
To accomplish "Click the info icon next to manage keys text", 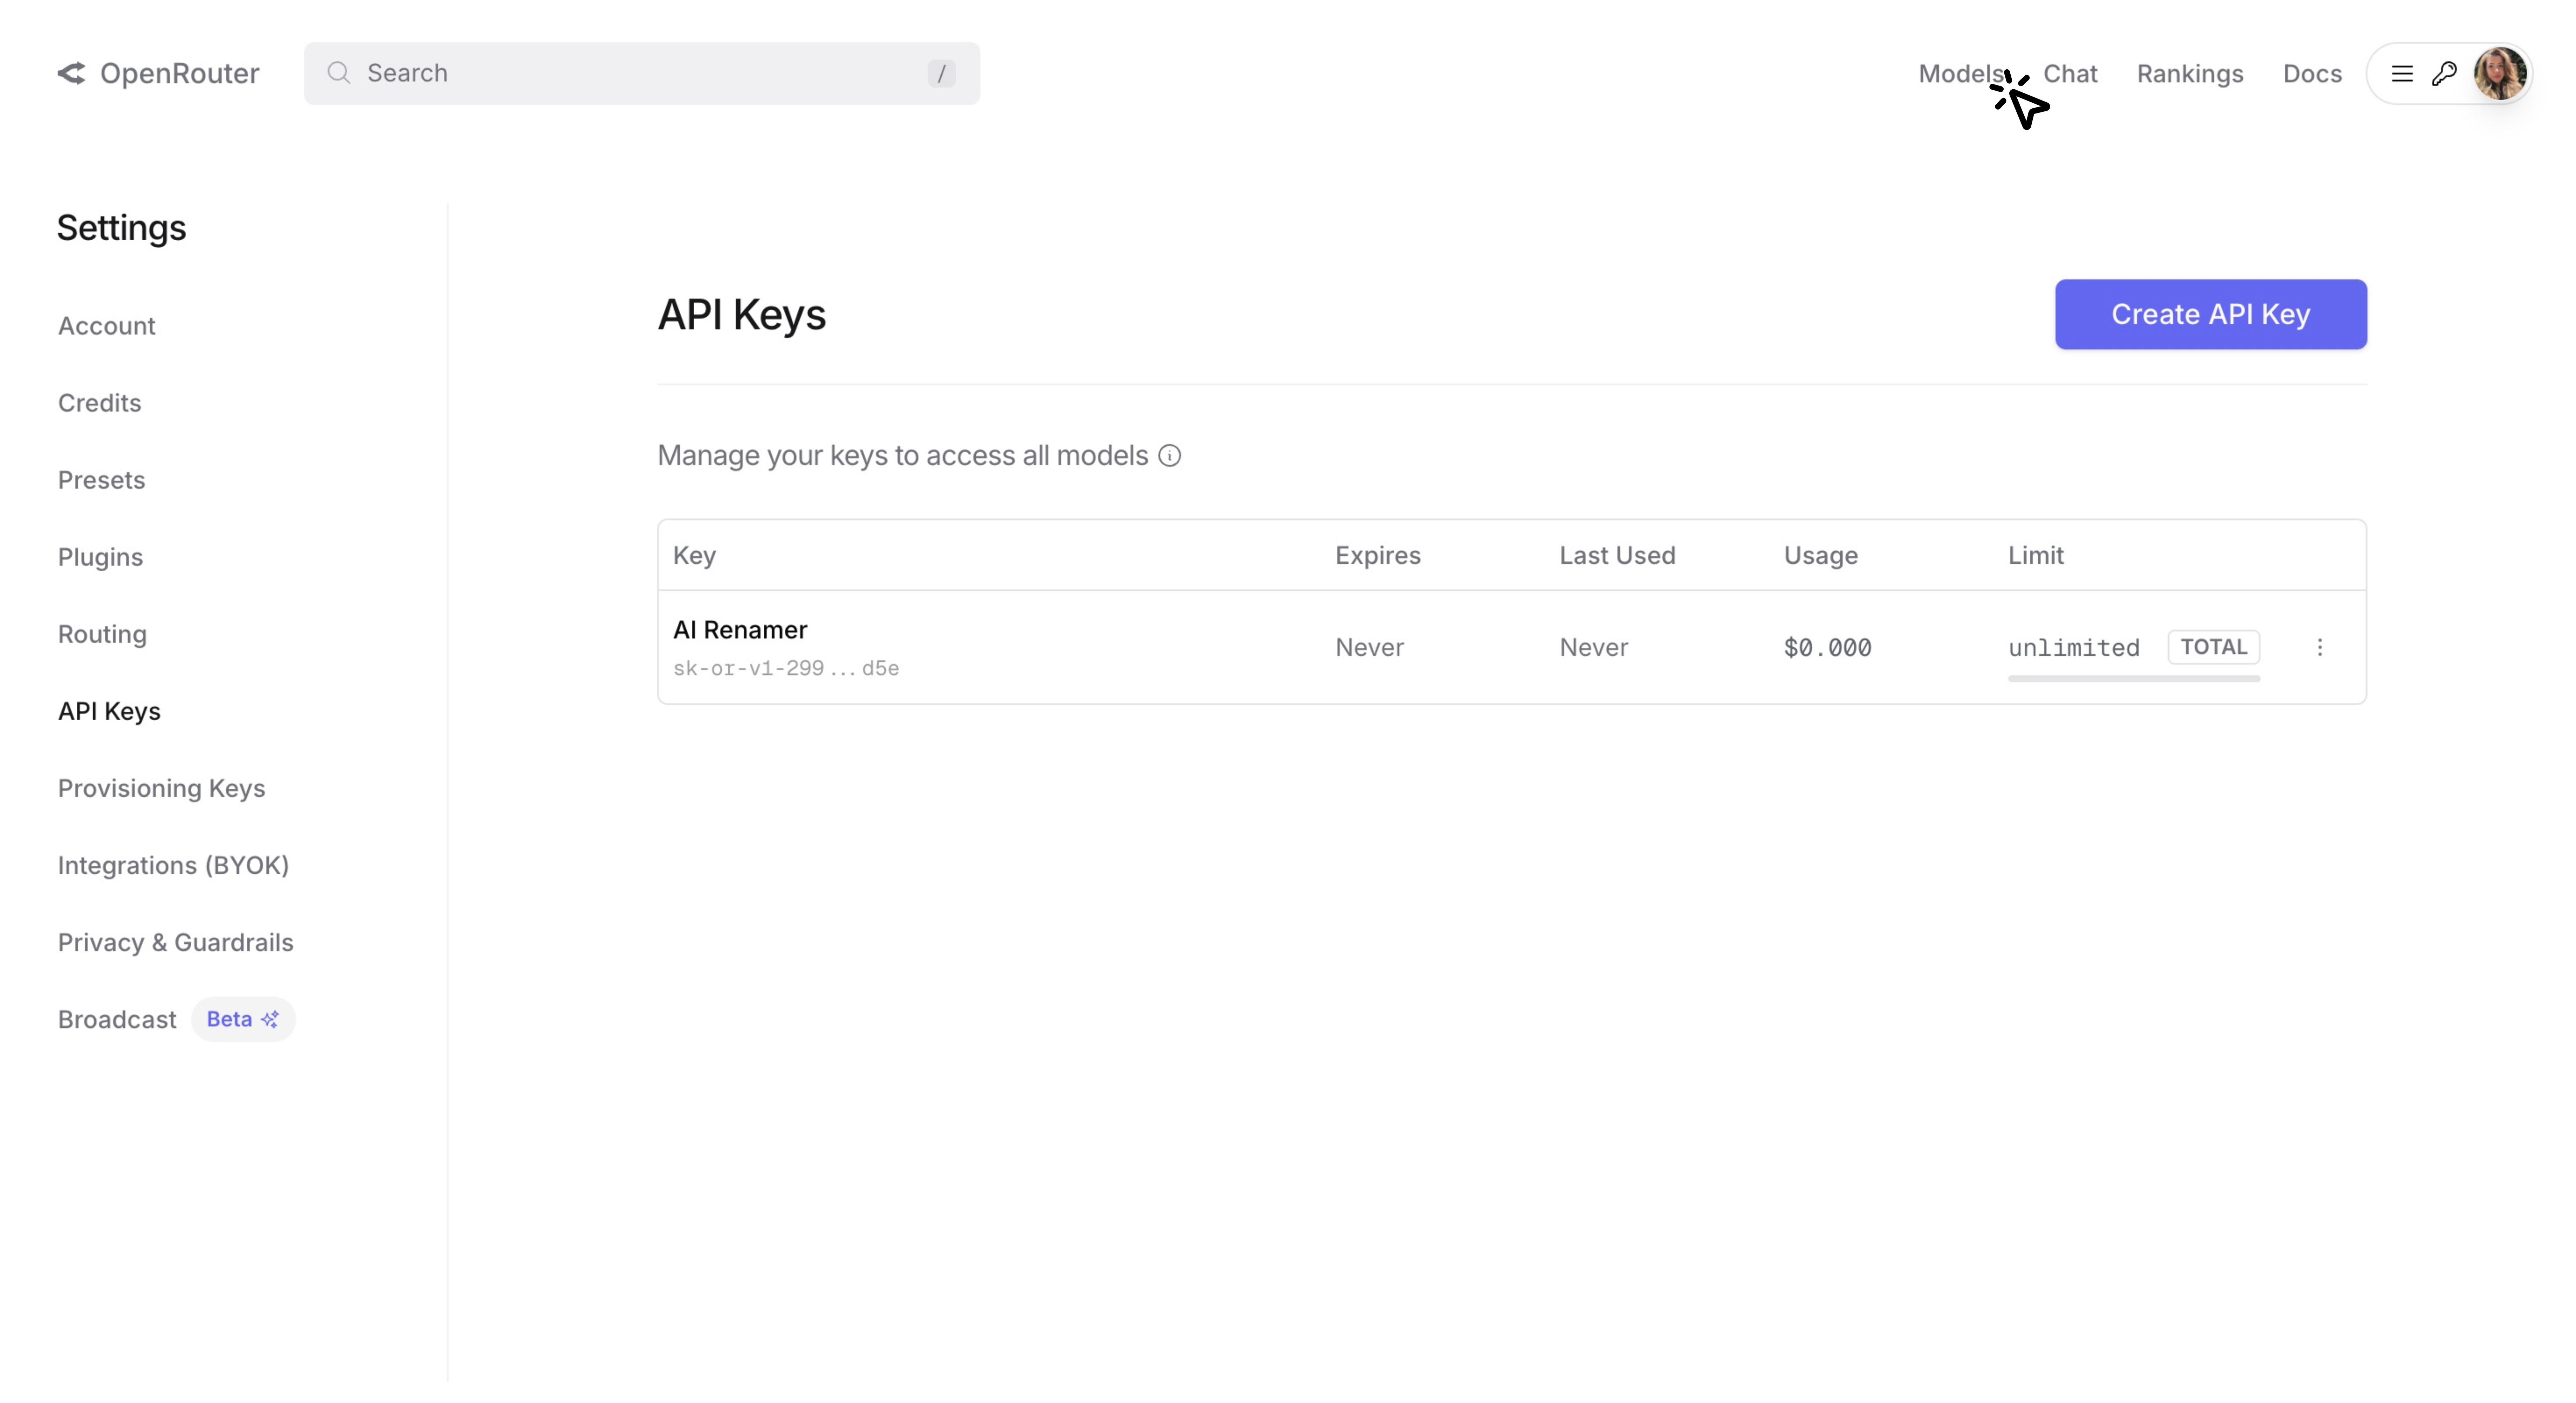I will coord(1170,456).
